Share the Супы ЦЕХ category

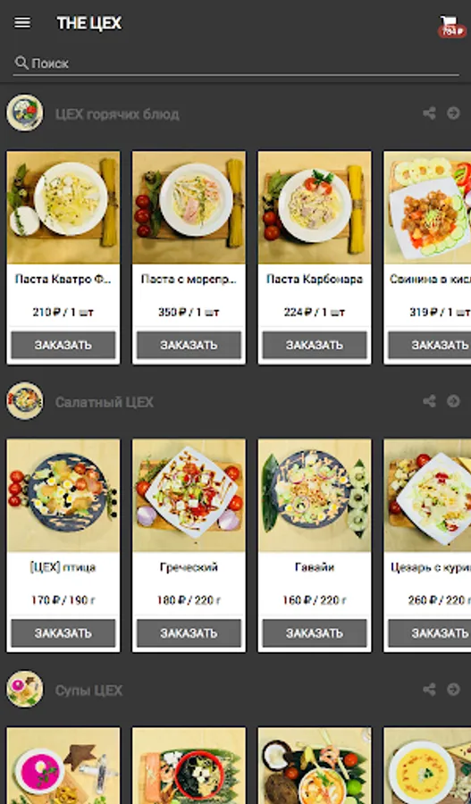429,689
